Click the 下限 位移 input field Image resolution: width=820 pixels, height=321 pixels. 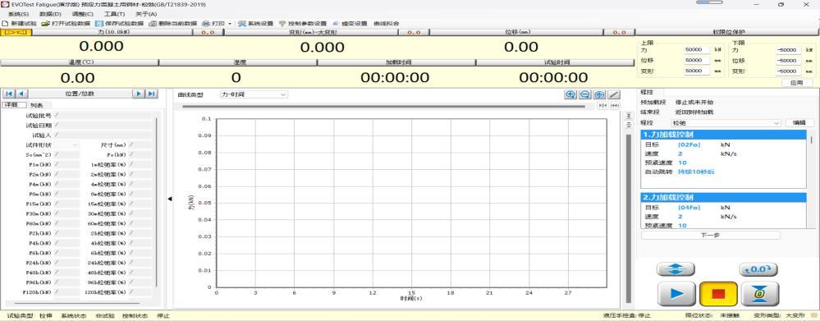pos(788,61)
